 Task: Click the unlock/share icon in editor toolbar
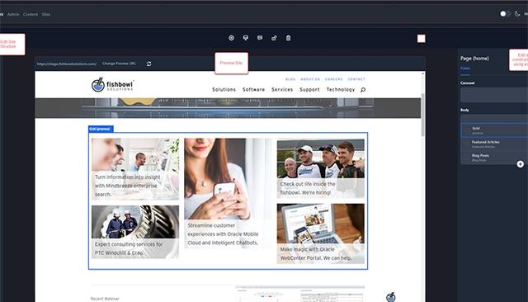pos(274,38)
